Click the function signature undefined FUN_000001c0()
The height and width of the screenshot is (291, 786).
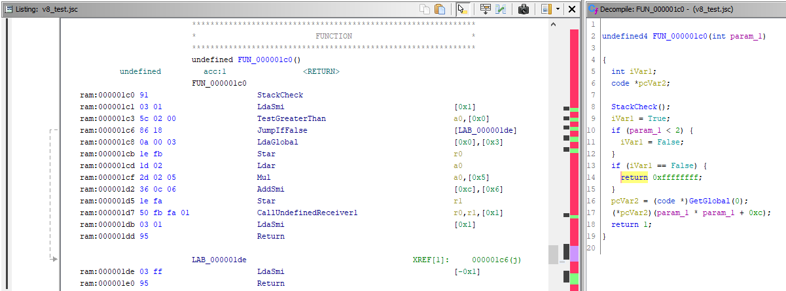(x=246, y=60)
